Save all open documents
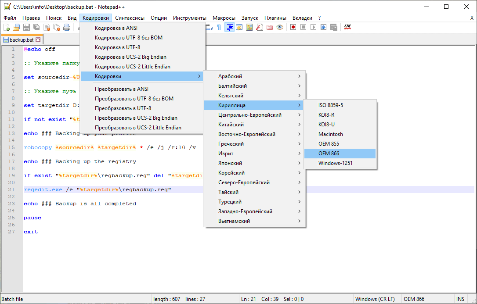The width and height of the screenshot is (477, 304). tap(37, 27)
